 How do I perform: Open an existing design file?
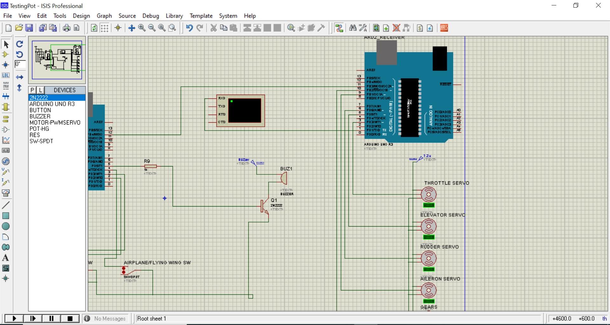click(19, 28)
